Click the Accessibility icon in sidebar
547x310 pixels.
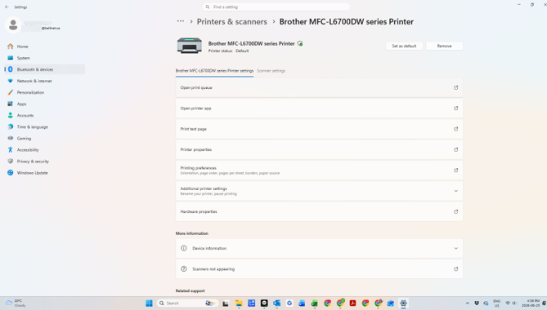coord(11,149)
